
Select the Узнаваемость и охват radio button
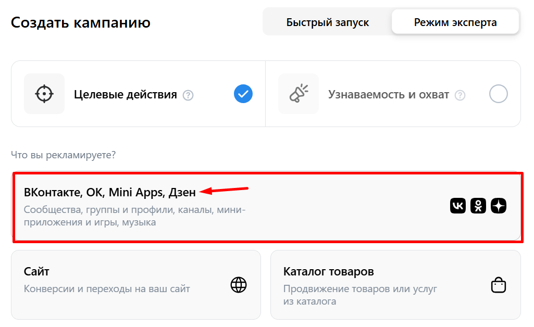tap(499, 94)
